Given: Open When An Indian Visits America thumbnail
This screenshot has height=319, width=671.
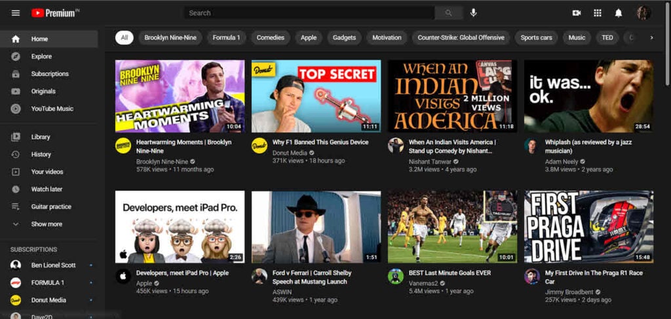Looking at the screenshot, I should pos(452,96).
